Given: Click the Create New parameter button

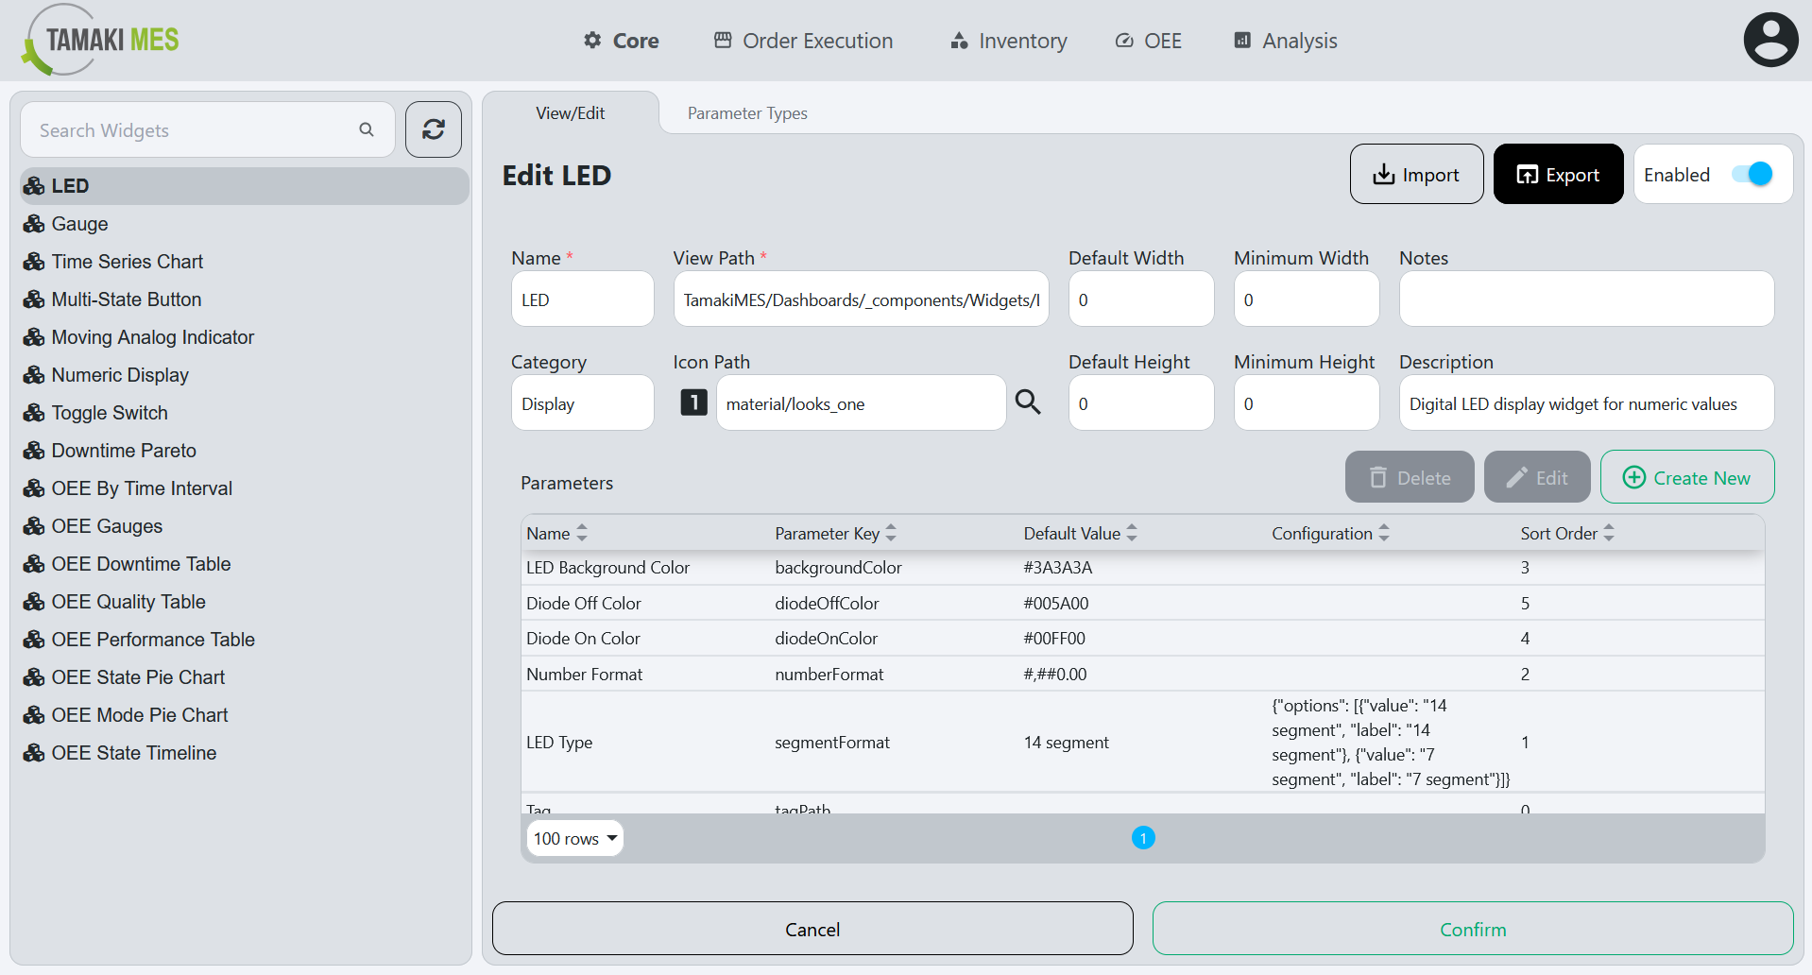Looking at the screenshot, I should coord(1686,478).
